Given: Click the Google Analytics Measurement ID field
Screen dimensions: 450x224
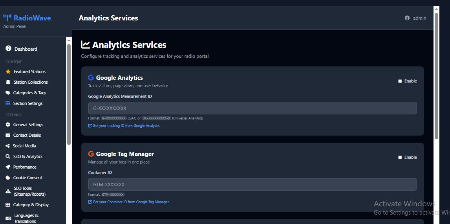Looking at the screenshot, I should (x=252, y=108).
